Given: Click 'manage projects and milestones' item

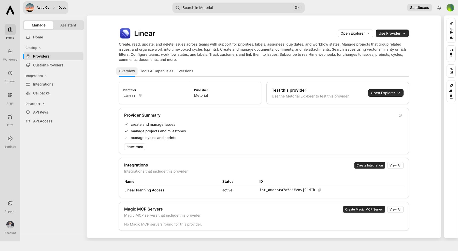Looking at the screenshot, I should pos(158,131).
